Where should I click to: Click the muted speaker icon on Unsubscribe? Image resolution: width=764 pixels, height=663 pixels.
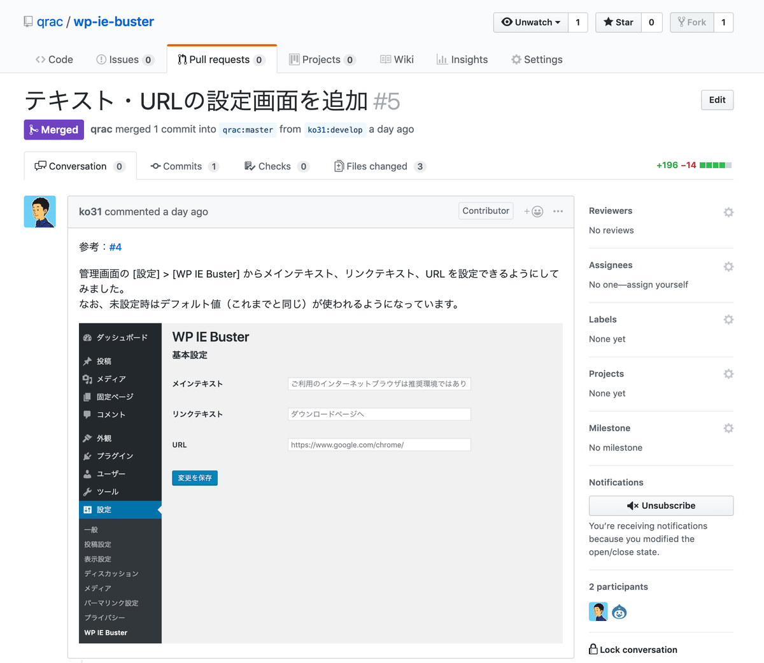633,506
